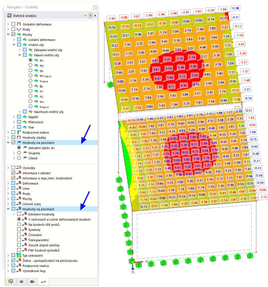Open the navigator data tab icon
Image resolution: width=268 pixels, height=287 pixels.
[11, 282]
